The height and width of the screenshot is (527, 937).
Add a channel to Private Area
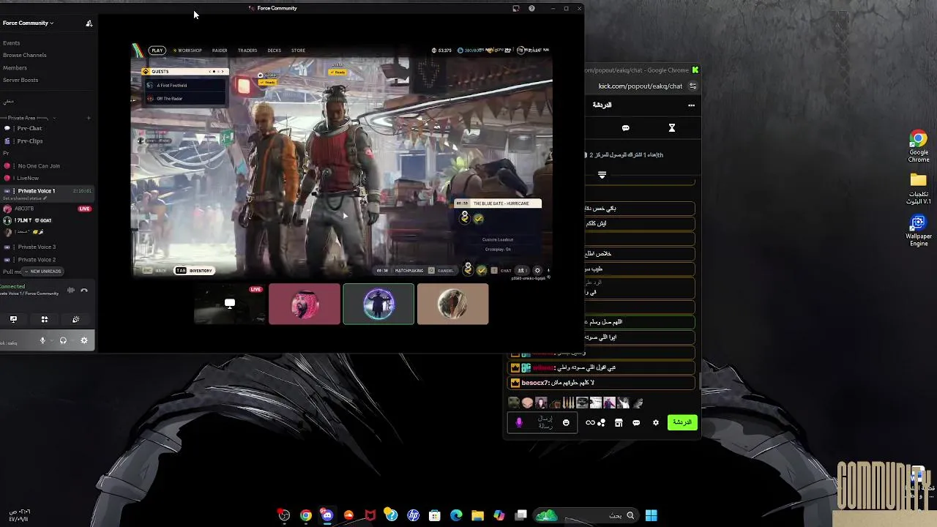pyautogui.click(x=89, y=118)
